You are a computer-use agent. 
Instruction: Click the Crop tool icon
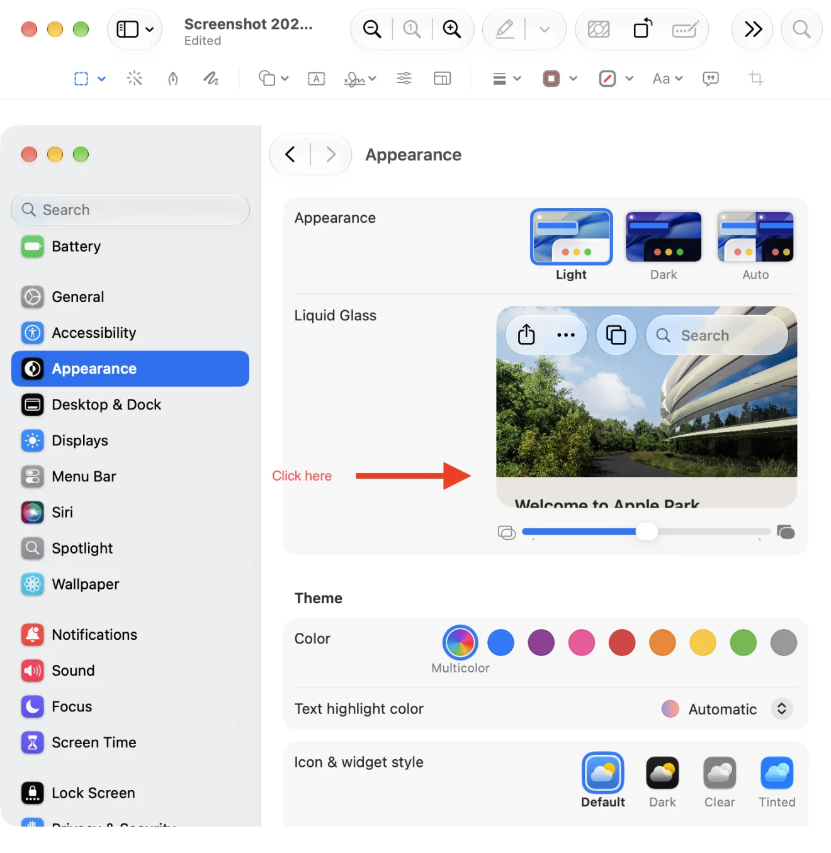[x=756, y=79]
